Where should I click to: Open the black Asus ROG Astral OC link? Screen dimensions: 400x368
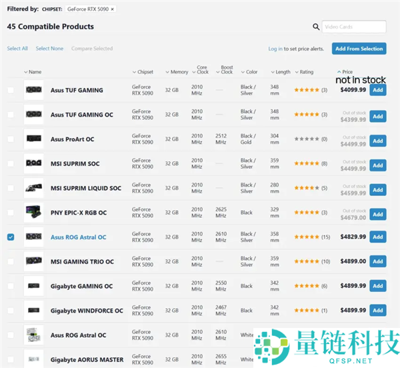point(78,237)
